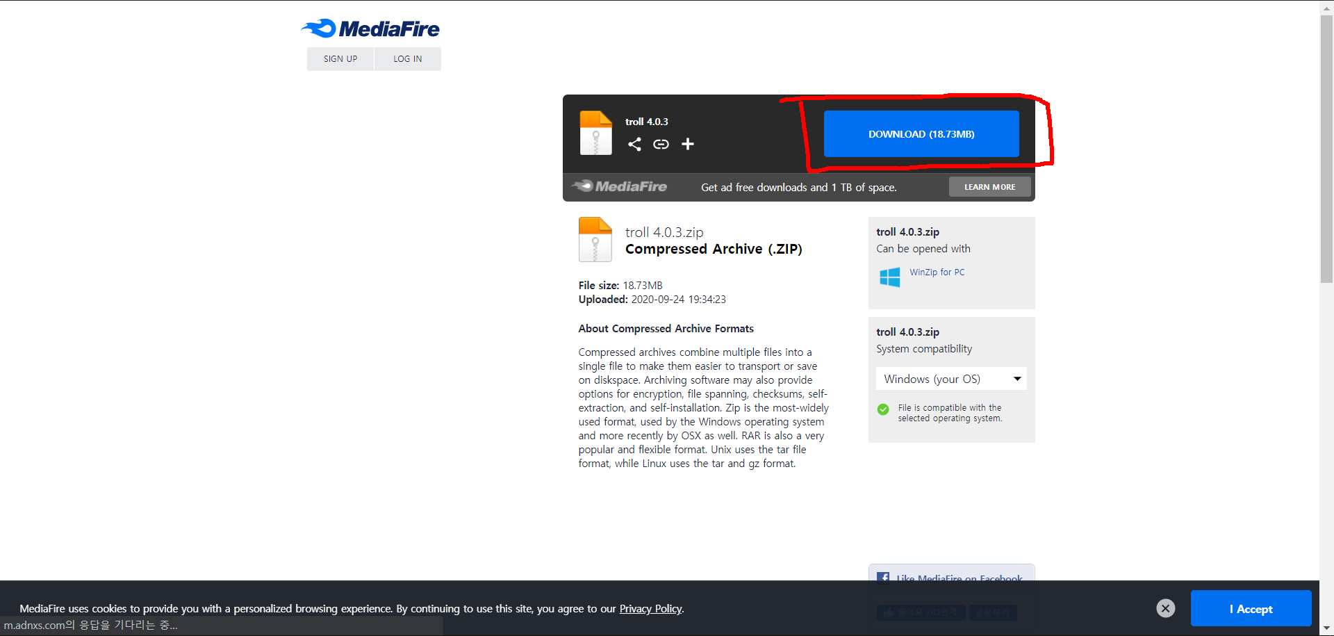Click the share icon under troll 4.0.3
The height and width of the screenshot is (636, 1334).
pyautogui.click(x=634, y=144)
